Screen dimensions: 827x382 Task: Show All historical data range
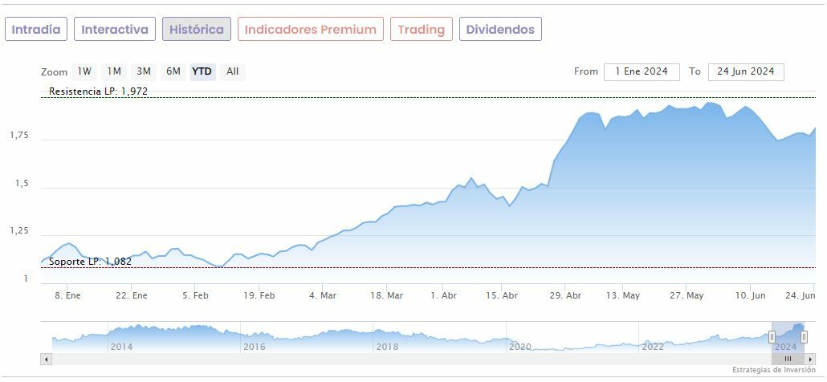click(x=232, y=71)
